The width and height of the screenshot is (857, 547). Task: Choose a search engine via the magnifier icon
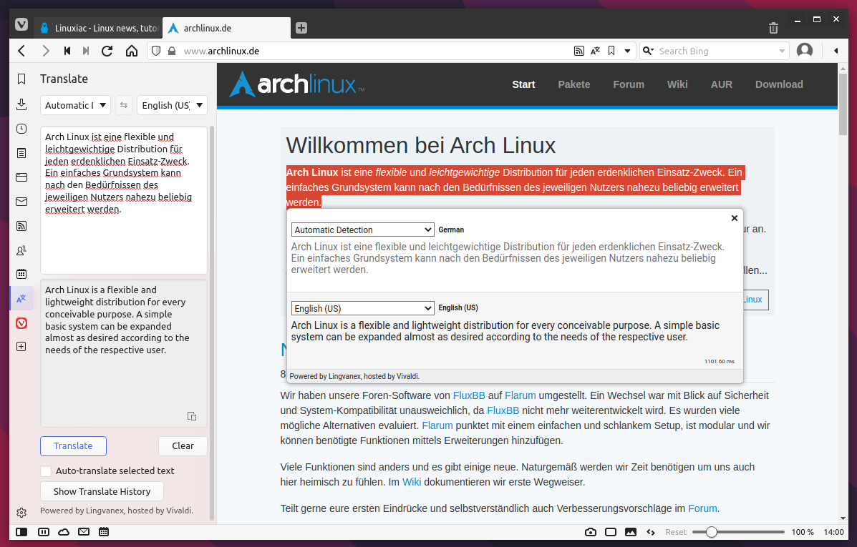click(x=648, y=51)
